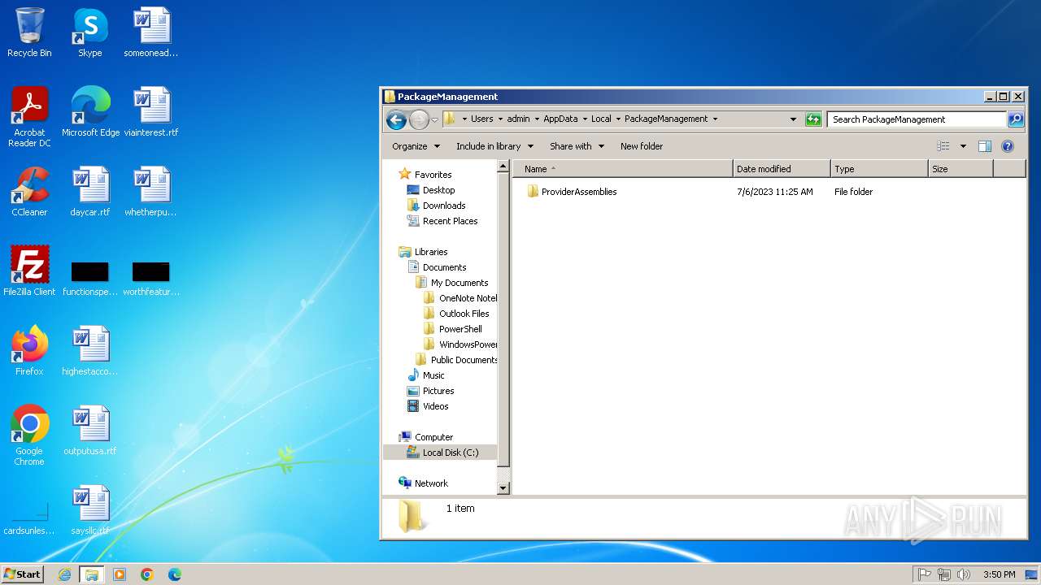Viewport: 1041px width, 585px height.
Task: Open CCleaner desktop shortcut
Action: (x=29, y=192)
